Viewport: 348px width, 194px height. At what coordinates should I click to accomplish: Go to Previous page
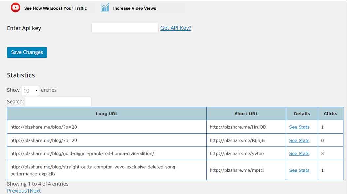point(17,191)
